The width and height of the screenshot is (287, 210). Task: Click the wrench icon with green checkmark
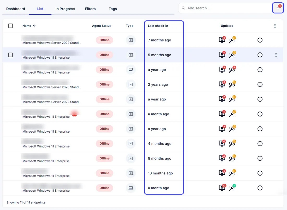[x=232, y=188]
